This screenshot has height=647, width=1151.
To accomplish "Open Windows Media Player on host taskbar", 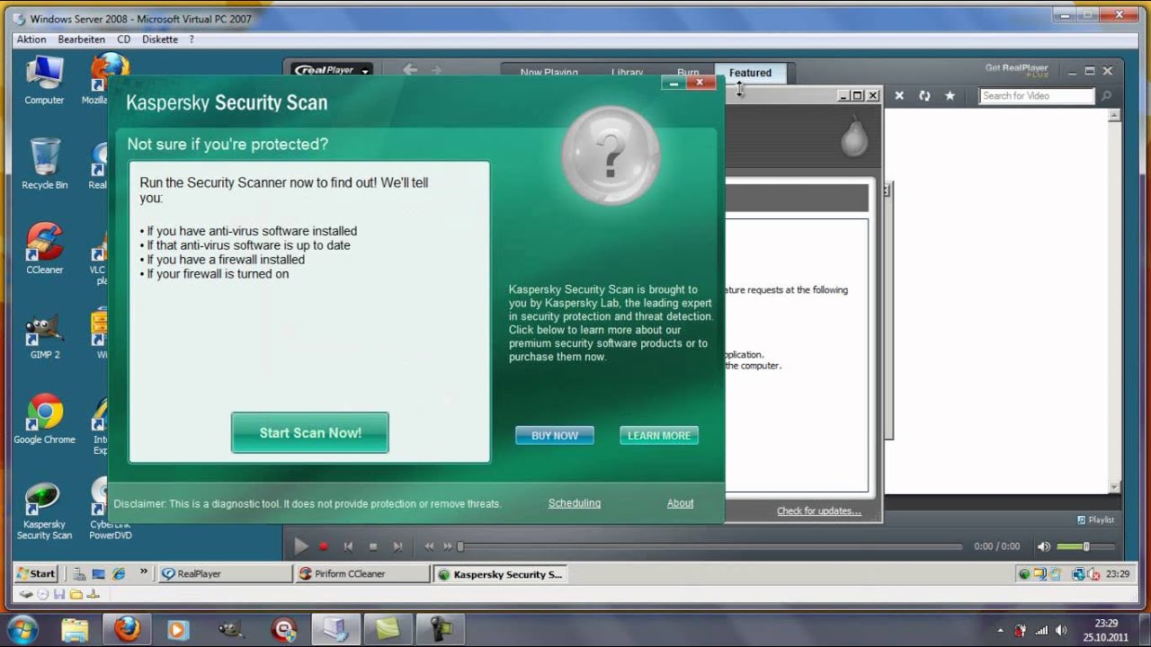I will point(178,629).
